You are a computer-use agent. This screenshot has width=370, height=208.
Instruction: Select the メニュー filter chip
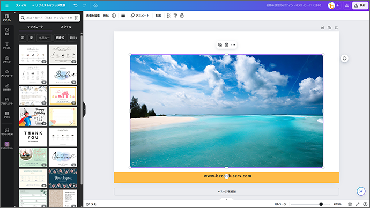click(44, 38)
